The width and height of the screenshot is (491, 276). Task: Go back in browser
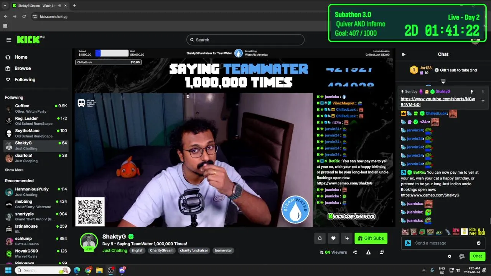5,16
